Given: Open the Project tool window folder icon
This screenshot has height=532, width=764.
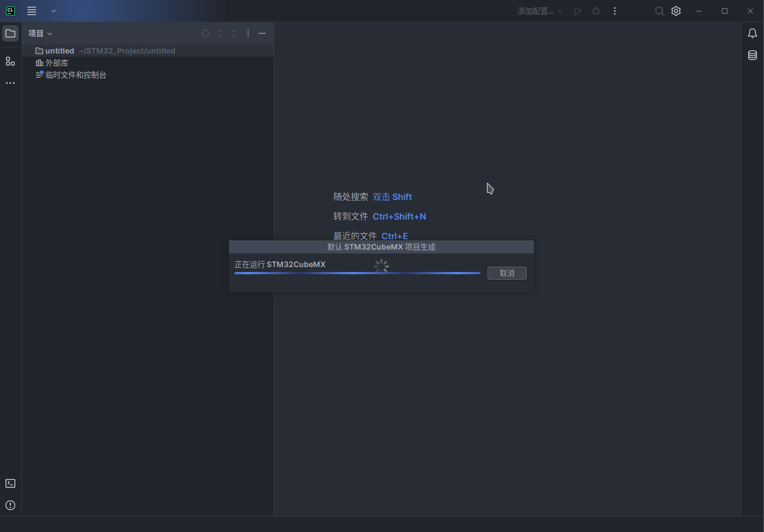Looking at the screenshot, I should point(10,33).
